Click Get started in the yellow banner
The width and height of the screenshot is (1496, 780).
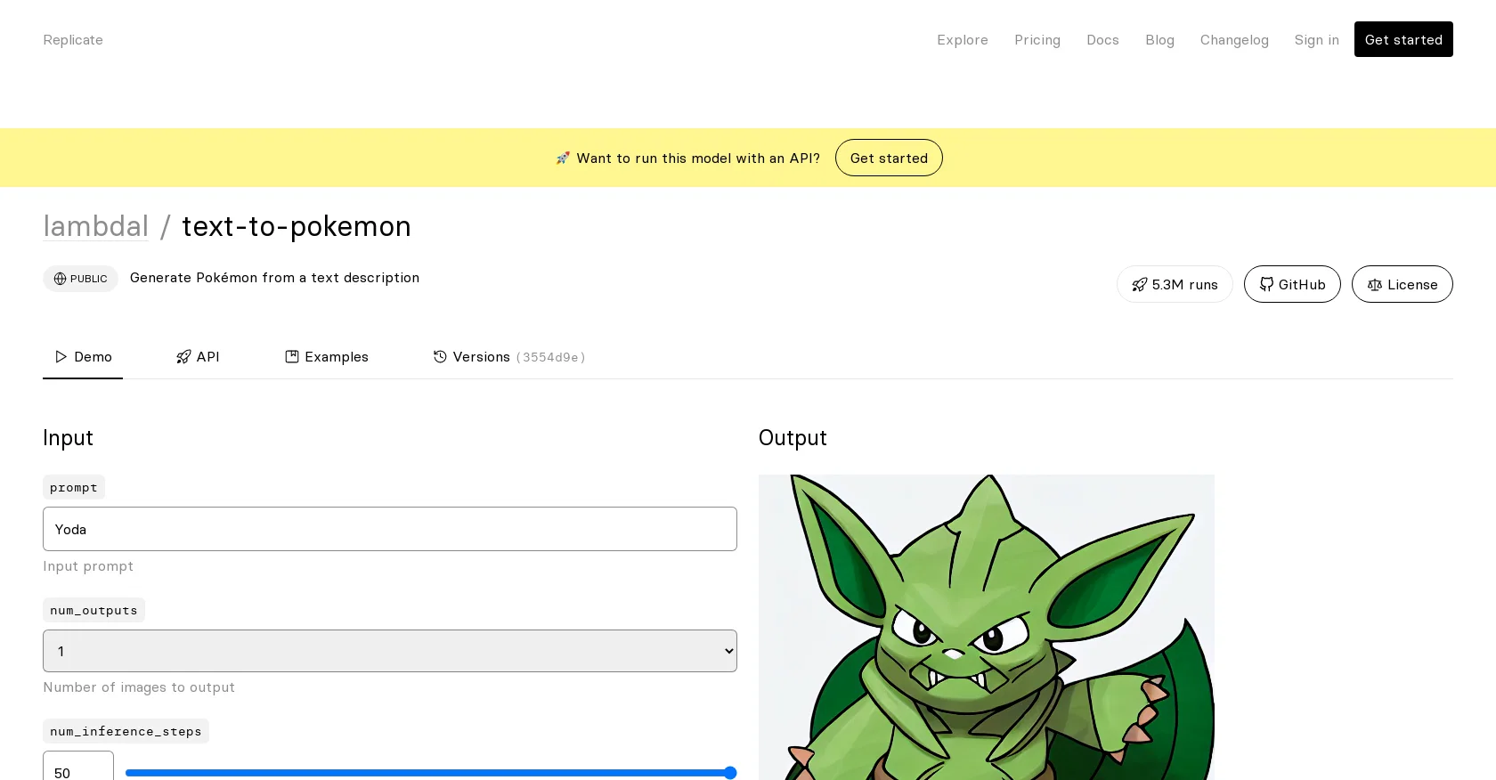click(x=889, y=158)
